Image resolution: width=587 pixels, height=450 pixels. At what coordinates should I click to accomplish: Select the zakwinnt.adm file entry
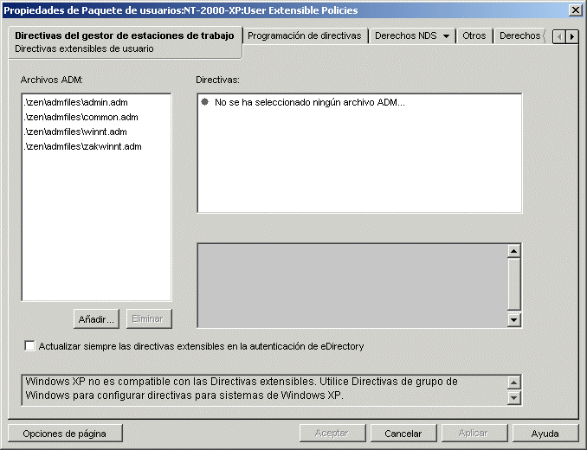[x=83, y=146]
